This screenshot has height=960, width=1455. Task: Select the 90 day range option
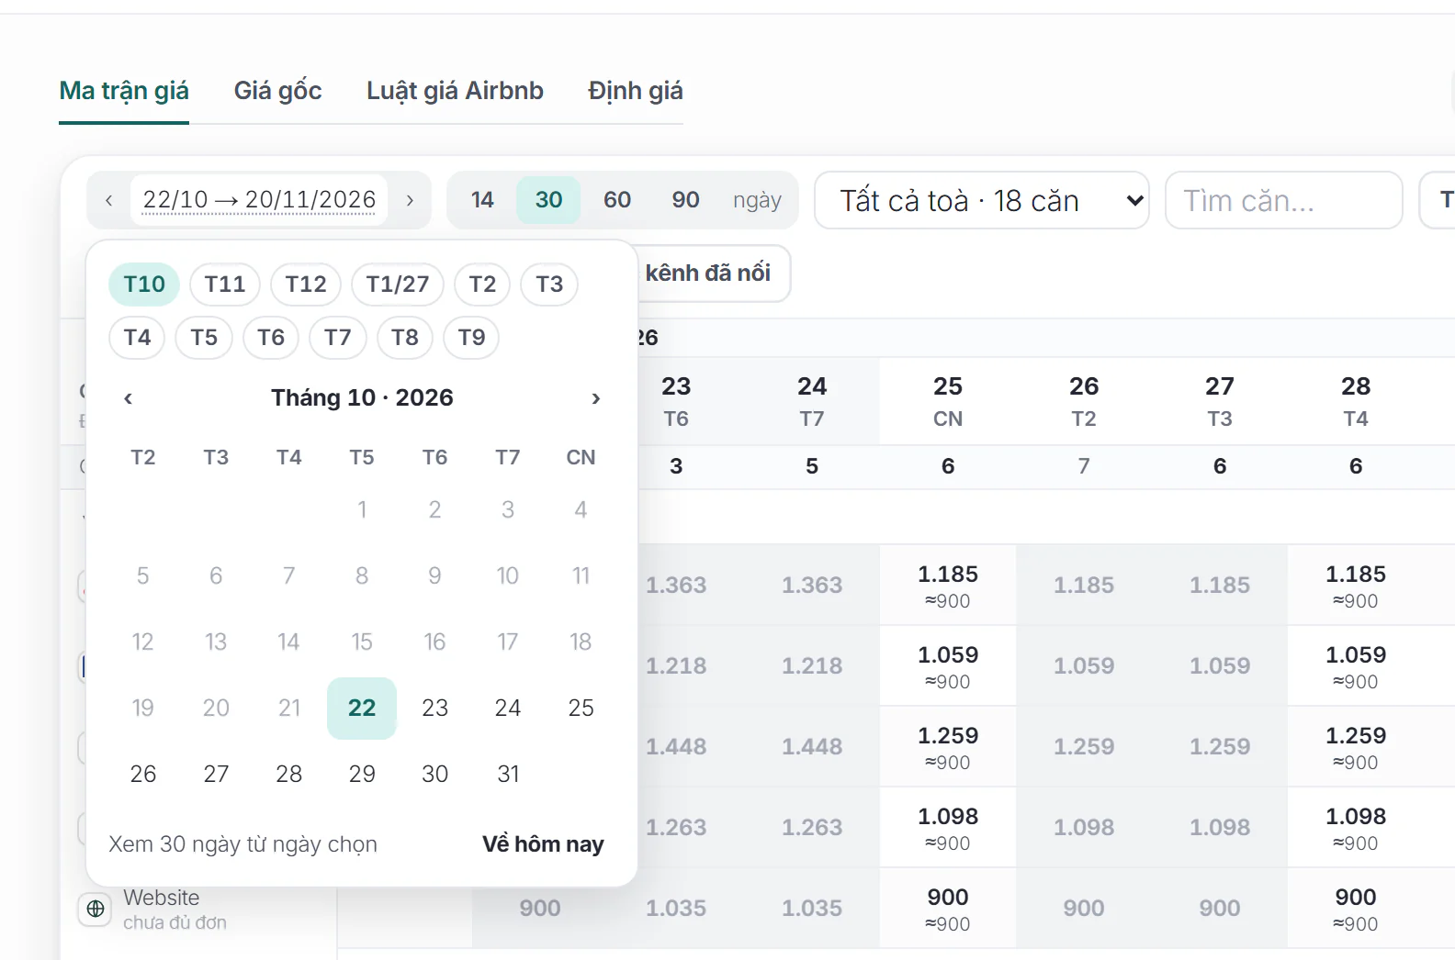click(x=685, y=200)
